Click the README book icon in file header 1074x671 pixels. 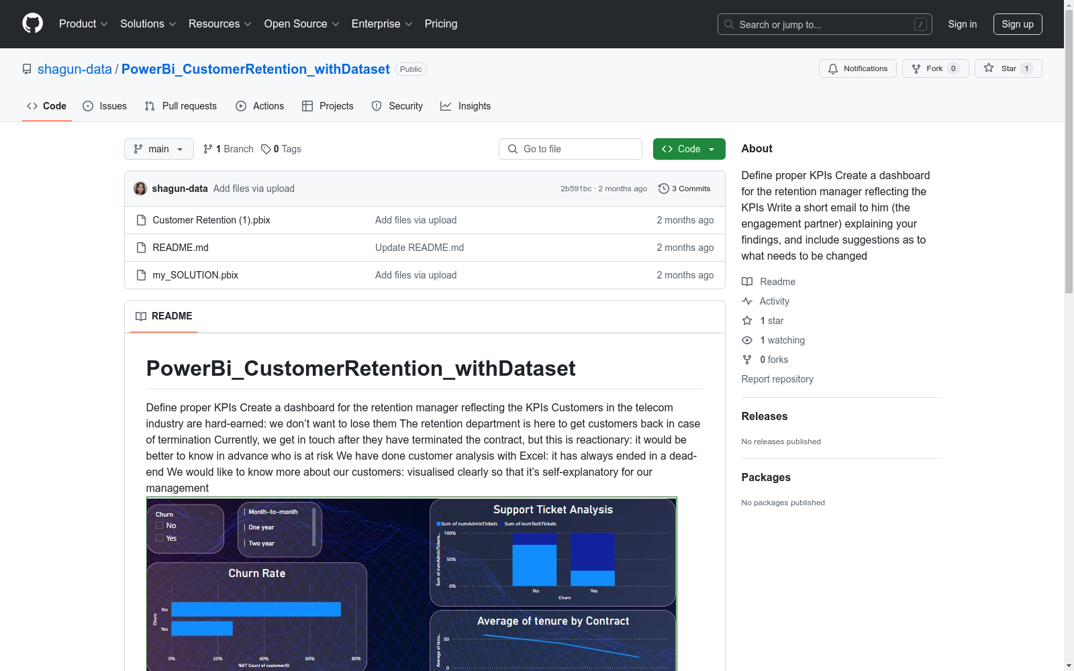coord(141,316)
